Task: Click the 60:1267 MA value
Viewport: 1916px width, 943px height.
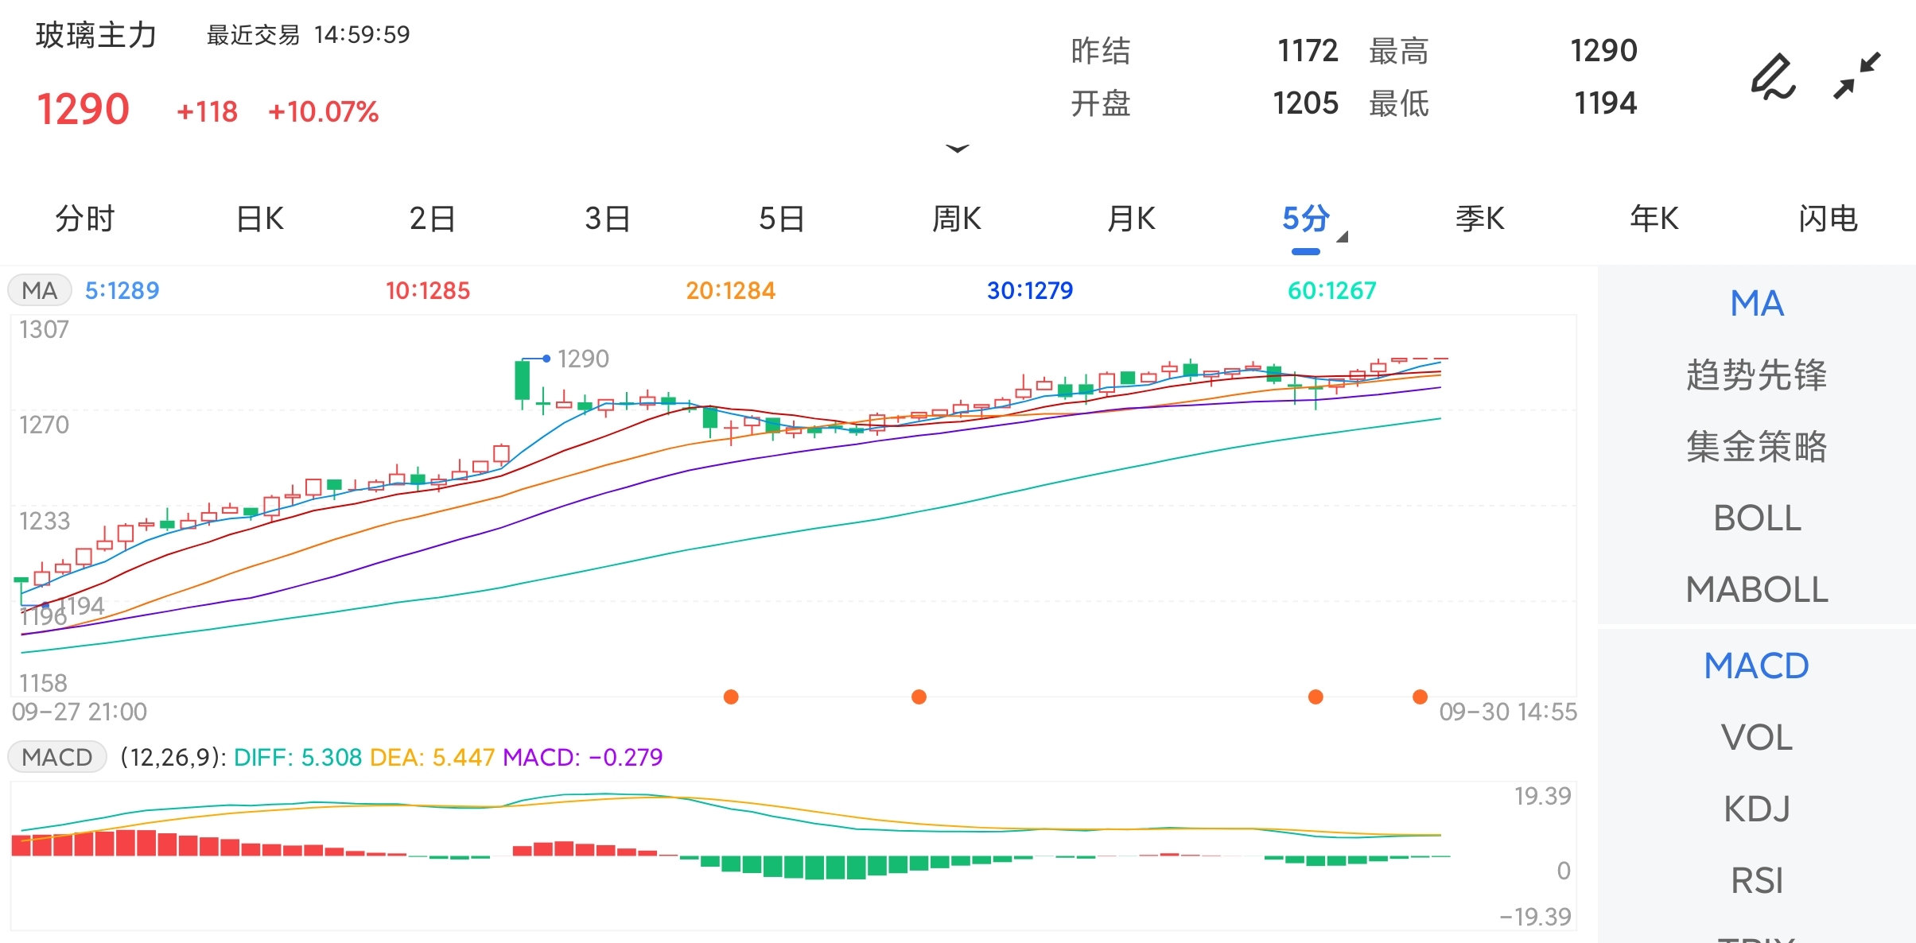Action: coord(1332,290)
